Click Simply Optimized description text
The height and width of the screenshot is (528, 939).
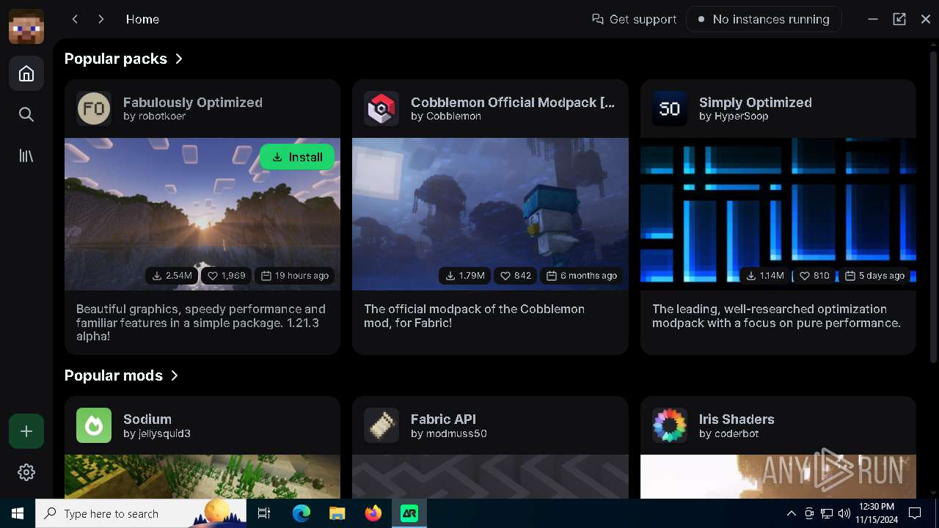click(x=776, y=316)
